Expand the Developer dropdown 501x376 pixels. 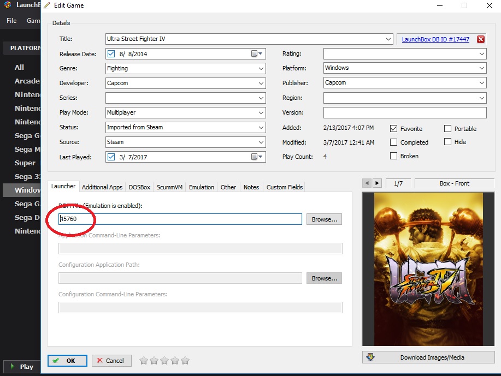click(x=261, y=83)
